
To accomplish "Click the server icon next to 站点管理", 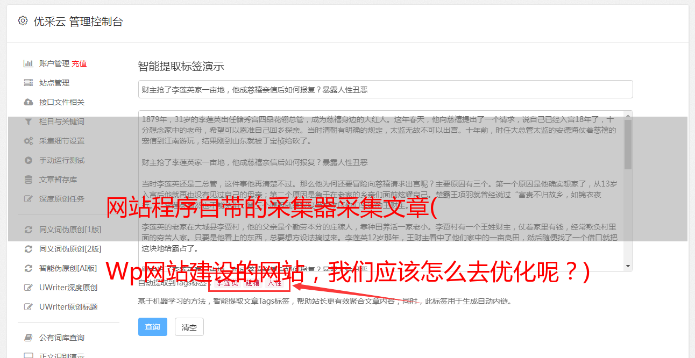I will click(29, 83).
